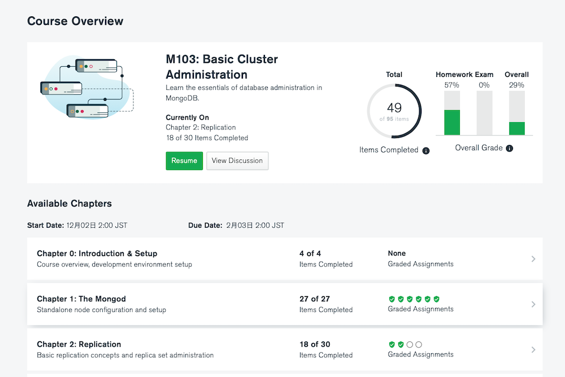Click second green shield in Chapter 1 row
The width and height of the screenshot is (565, 377).
tap(401, 299)
